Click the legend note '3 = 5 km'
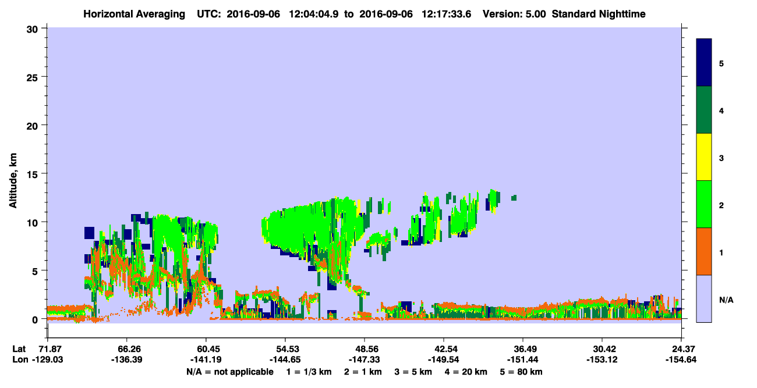Image resolution: width=757 pixels, height=388 pixels. click(x=413, y=372)
